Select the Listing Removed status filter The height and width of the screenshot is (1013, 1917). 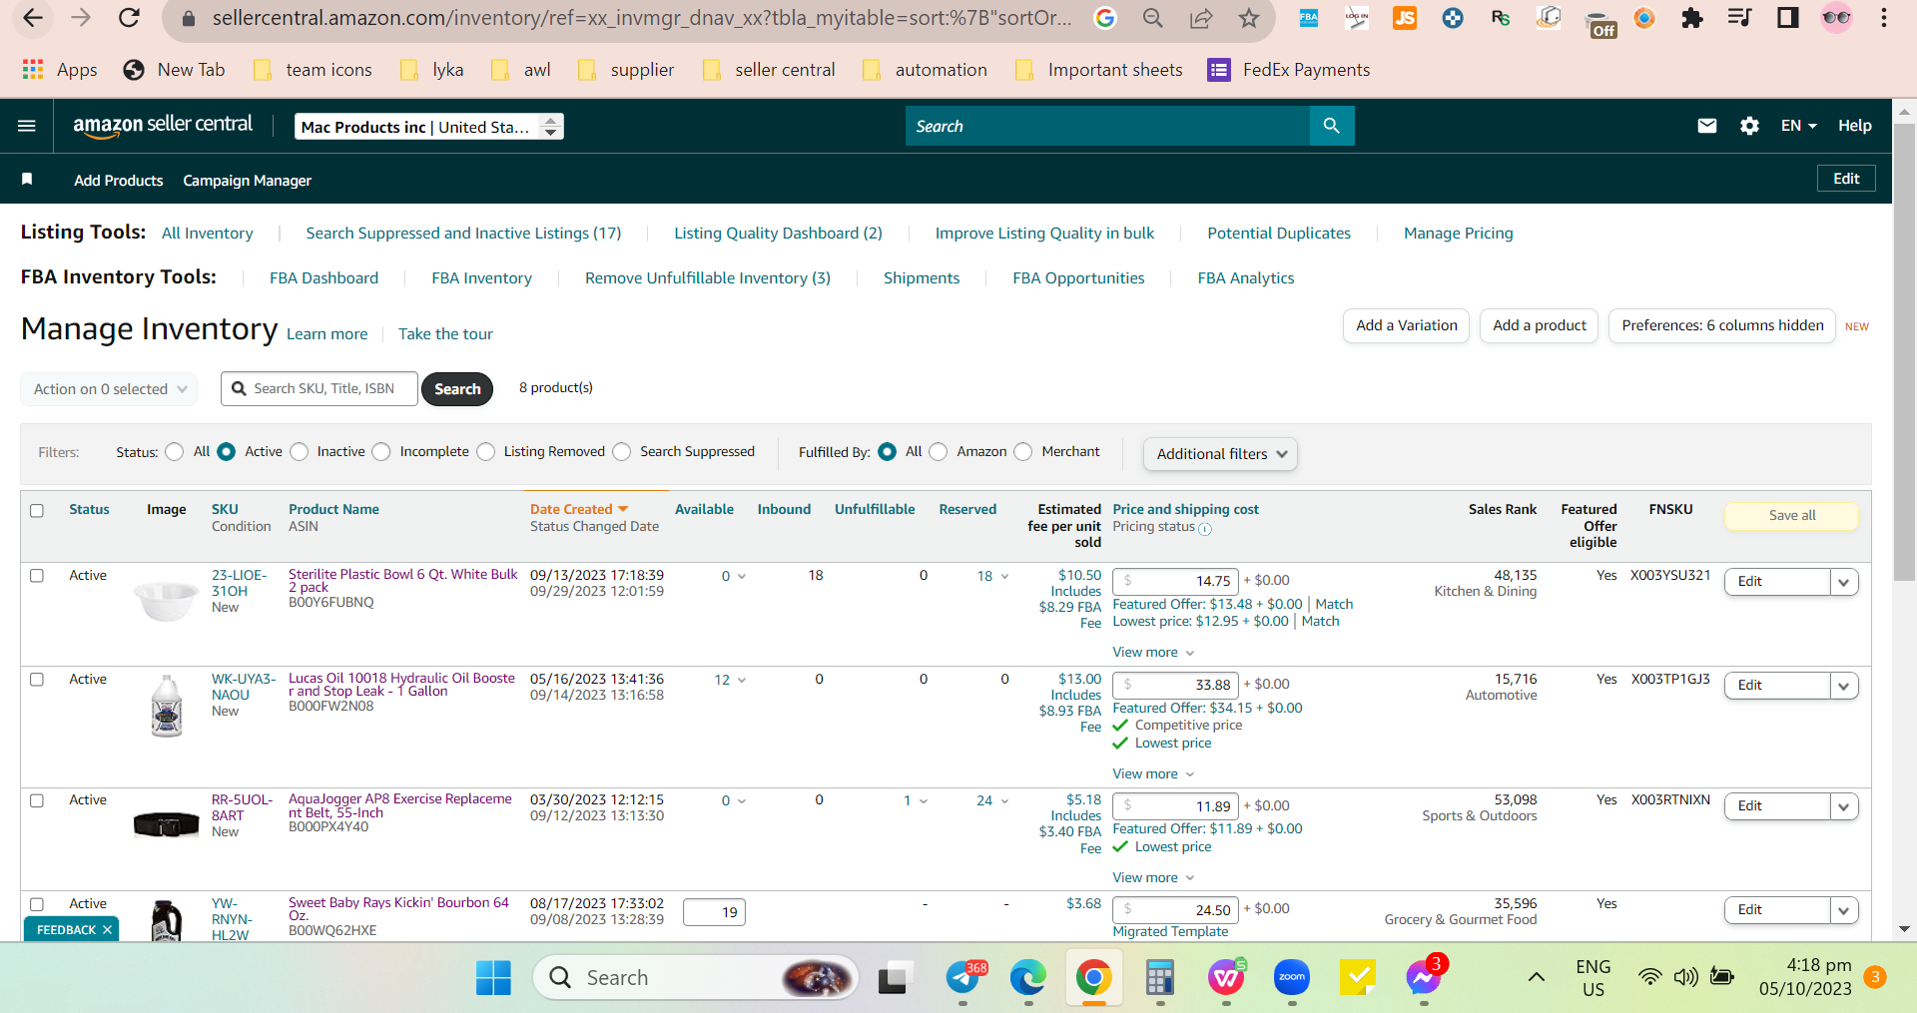[x=486, y=452]
